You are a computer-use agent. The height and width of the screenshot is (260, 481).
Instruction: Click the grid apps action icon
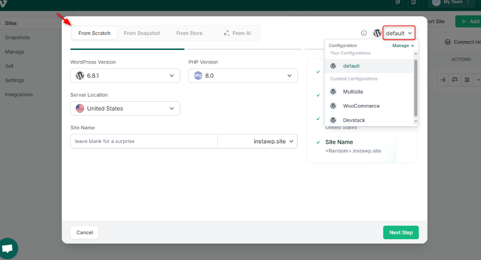tap(467, 80)
